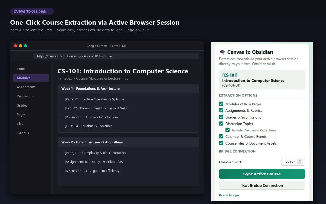The height and width of the screenshot is (204, 326).
Task: Click the "Google Chrome - Canvas LMS" window title
Action: tap(106, 46)
